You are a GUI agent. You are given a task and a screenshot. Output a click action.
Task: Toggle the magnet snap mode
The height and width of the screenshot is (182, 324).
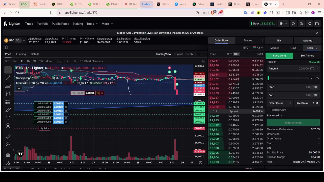8,155
